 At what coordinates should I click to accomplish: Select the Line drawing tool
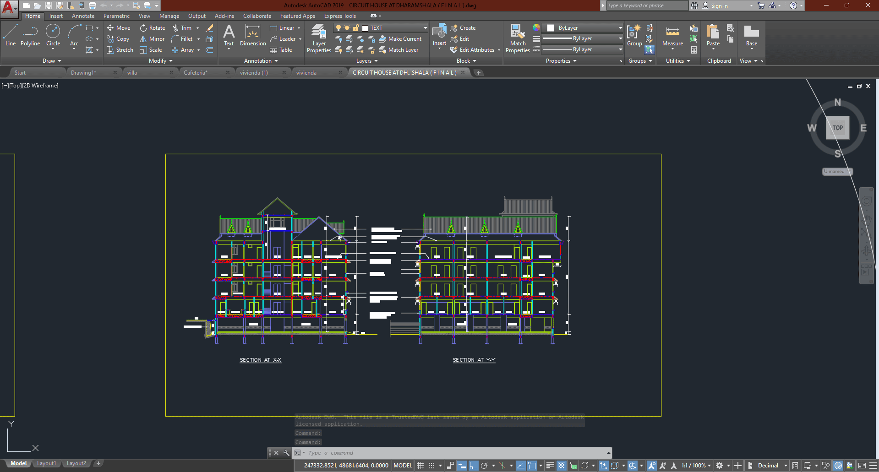10,35
